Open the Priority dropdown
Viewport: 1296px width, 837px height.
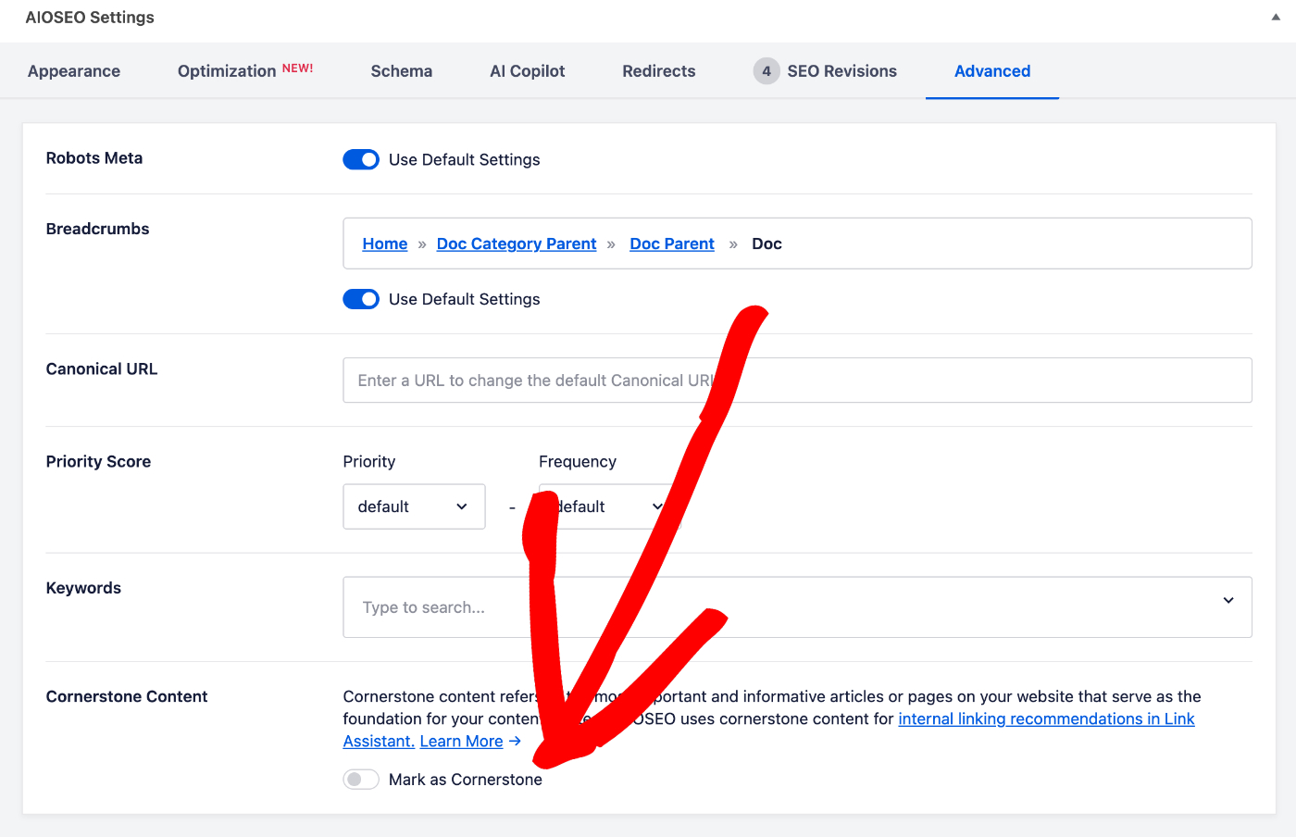coord(414,506)
